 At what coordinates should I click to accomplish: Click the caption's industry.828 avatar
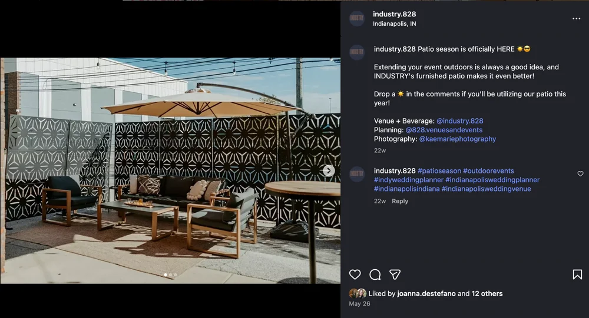click(357, 52)
